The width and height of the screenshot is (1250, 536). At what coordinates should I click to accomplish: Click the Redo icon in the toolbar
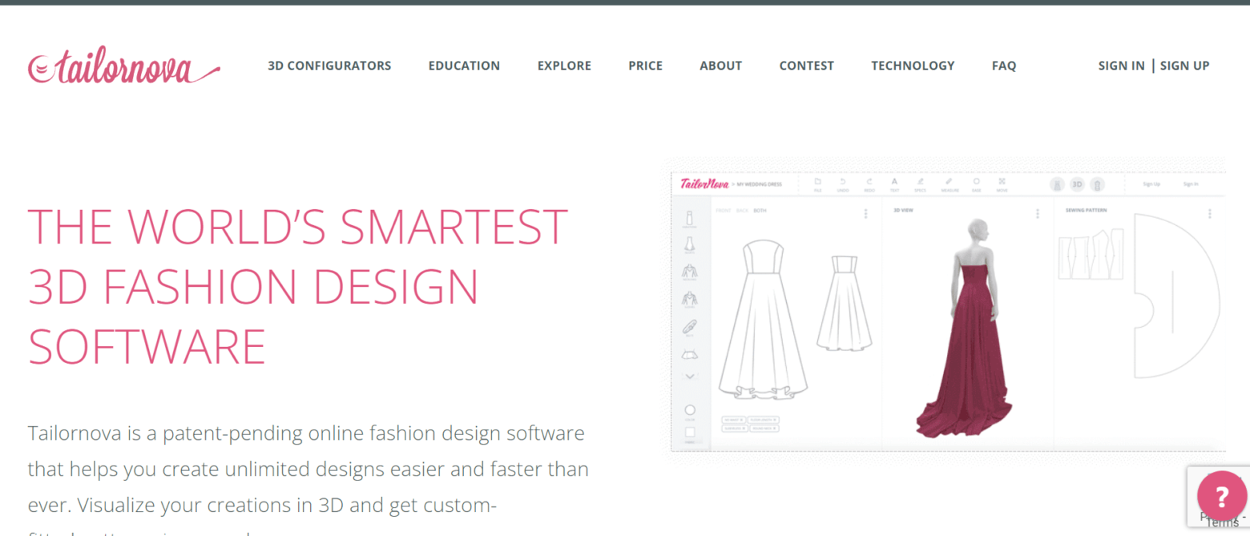(x=869, y=182)
